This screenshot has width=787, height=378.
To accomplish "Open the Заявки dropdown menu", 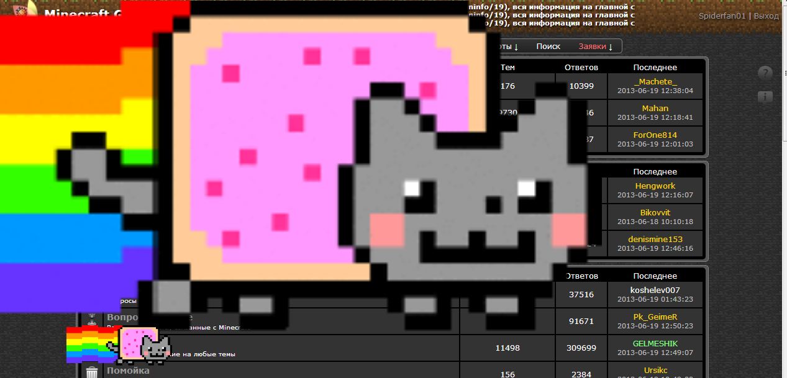I will 596,47.
